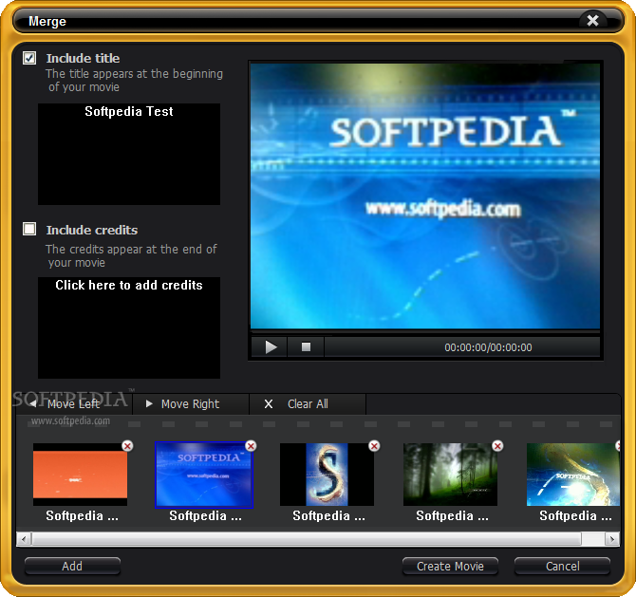Cancel the Merge dialog

point(562,567)
